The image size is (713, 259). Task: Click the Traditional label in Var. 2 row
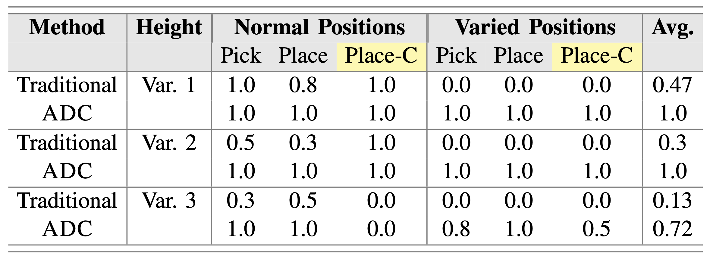[67, 143]
